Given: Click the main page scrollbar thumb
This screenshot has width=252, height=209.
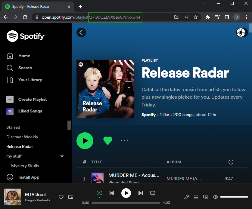Looking at the screenshot, I should [250, 28].
